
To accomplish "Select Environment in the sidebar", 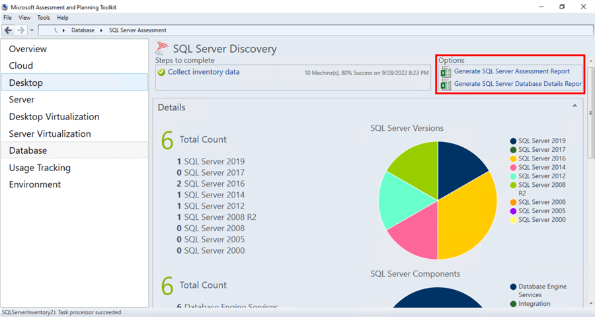I will tap(74, 184).
